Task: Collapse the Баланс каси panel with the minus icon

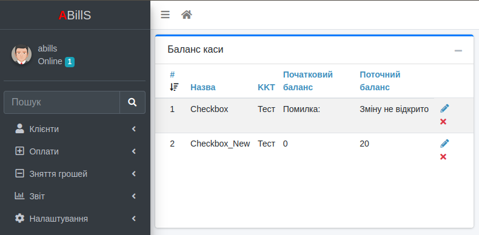Action: coord(458,50)
